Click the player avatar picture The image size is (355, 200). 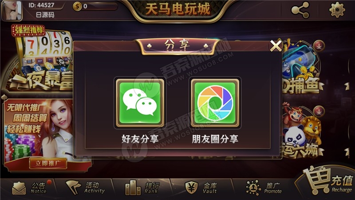[12, 11]
